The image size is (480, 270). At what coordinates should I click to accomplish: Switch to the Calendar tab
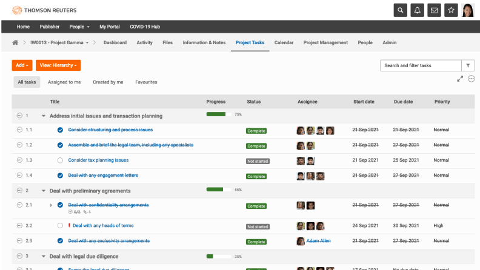(284, 43)
